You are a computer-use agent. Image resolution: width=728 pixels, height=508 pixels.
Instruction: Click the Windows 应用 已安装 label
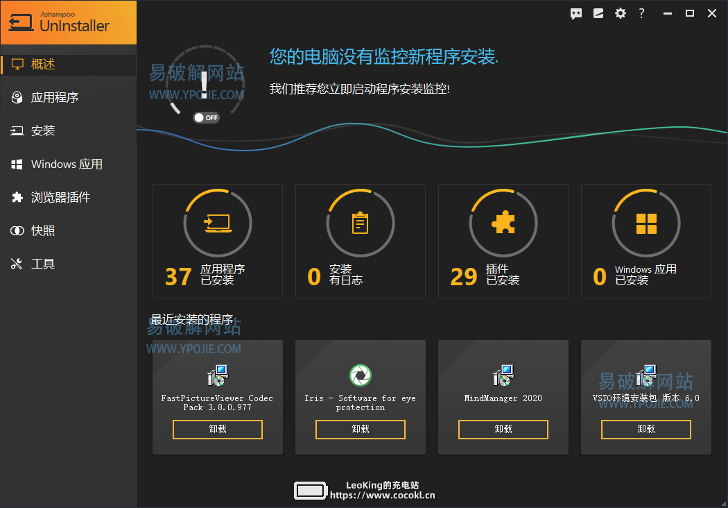(645, 275)
